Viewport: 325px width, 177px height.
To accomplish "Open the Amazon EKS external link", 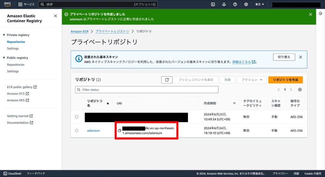I will coord(18,100).
